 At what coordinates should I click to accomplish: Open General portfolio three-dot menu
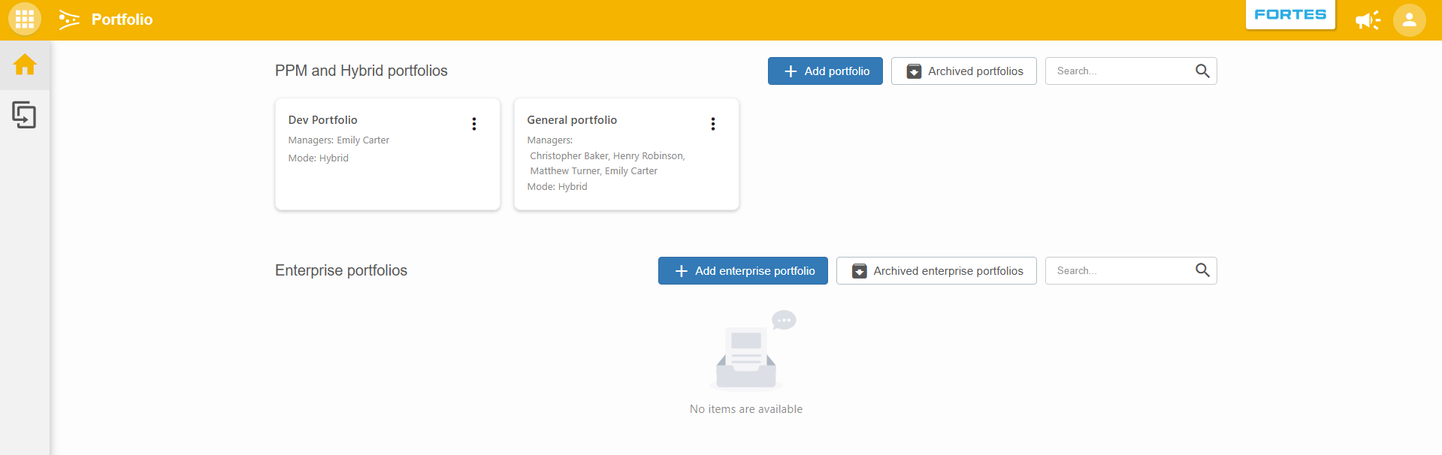(x=713, y=124)
